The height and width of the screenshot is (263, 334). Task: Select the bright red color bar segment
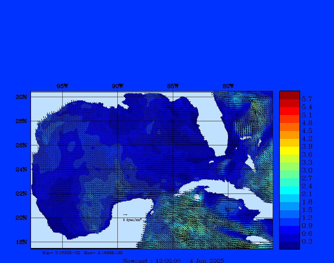point(289,111)
